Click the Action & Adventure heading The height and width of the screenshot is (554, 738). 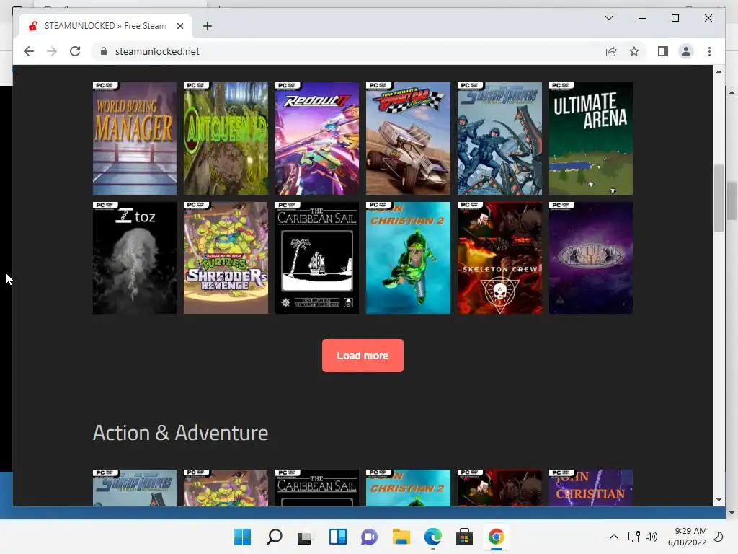[180, 433]
